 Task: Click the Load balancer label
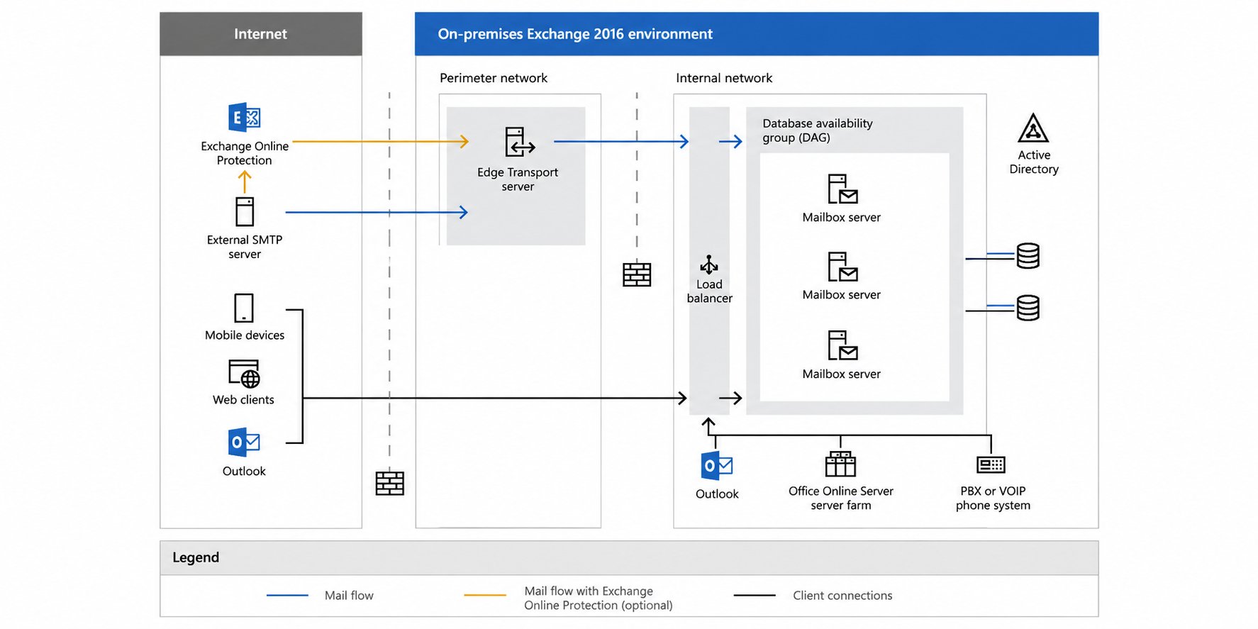click(709, 291)
